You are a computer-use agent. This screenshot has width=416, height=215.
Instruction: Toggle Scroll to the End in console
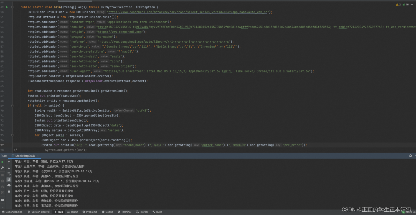(9, 179)
